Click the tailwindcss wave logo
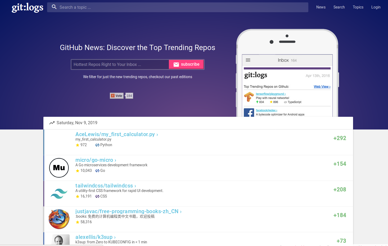The image size is (388, 246). [59, 194]
